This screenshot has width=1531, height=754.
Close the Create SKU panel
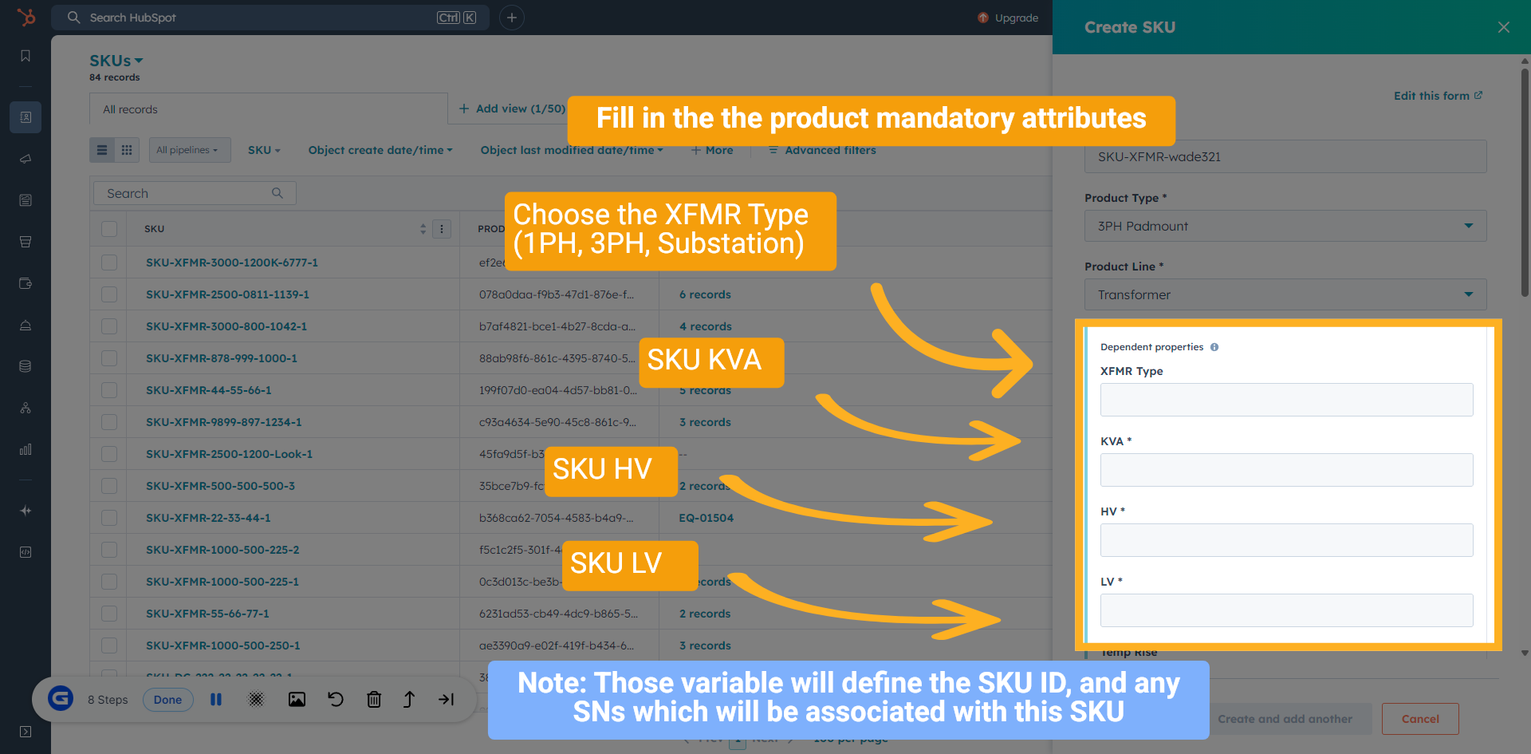tap(1504, 27)
